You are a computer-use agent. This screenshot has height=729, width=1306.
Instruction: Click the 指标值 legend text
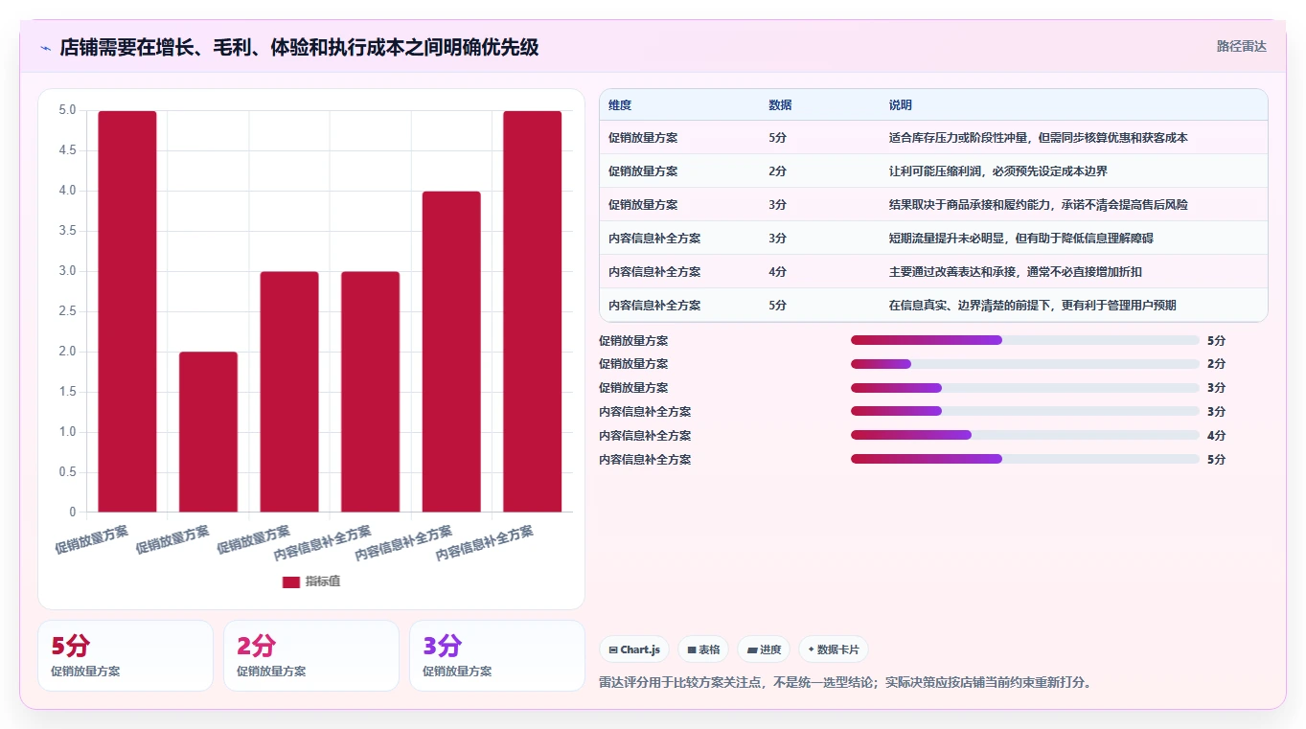(323, 582)
